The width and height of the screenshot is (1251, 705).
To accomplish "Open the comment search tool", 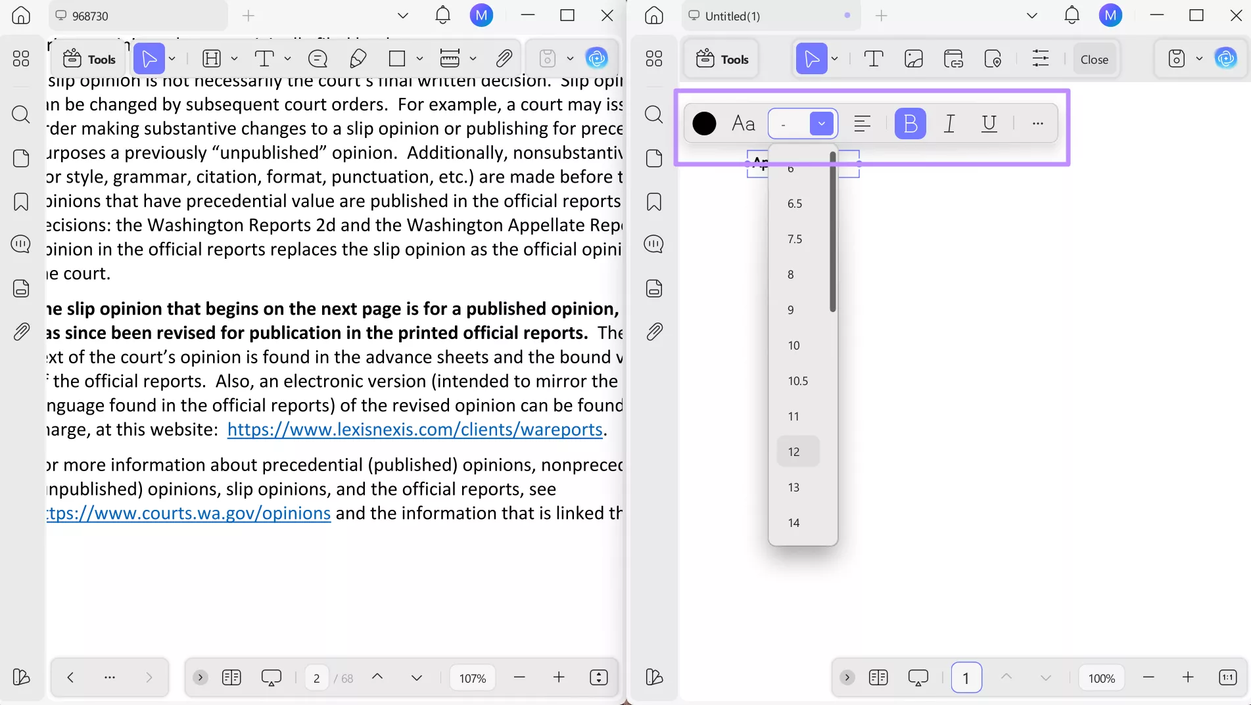I will click(x=20, y=244).
